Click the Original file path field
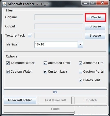The image size is (110, 116). pyautogui.click(x=59, y=17)
